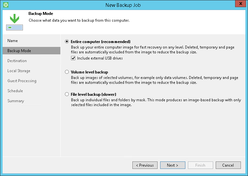Open the Guest Processing step
This screenshot has width=248, height=176.
click(22, 81)
